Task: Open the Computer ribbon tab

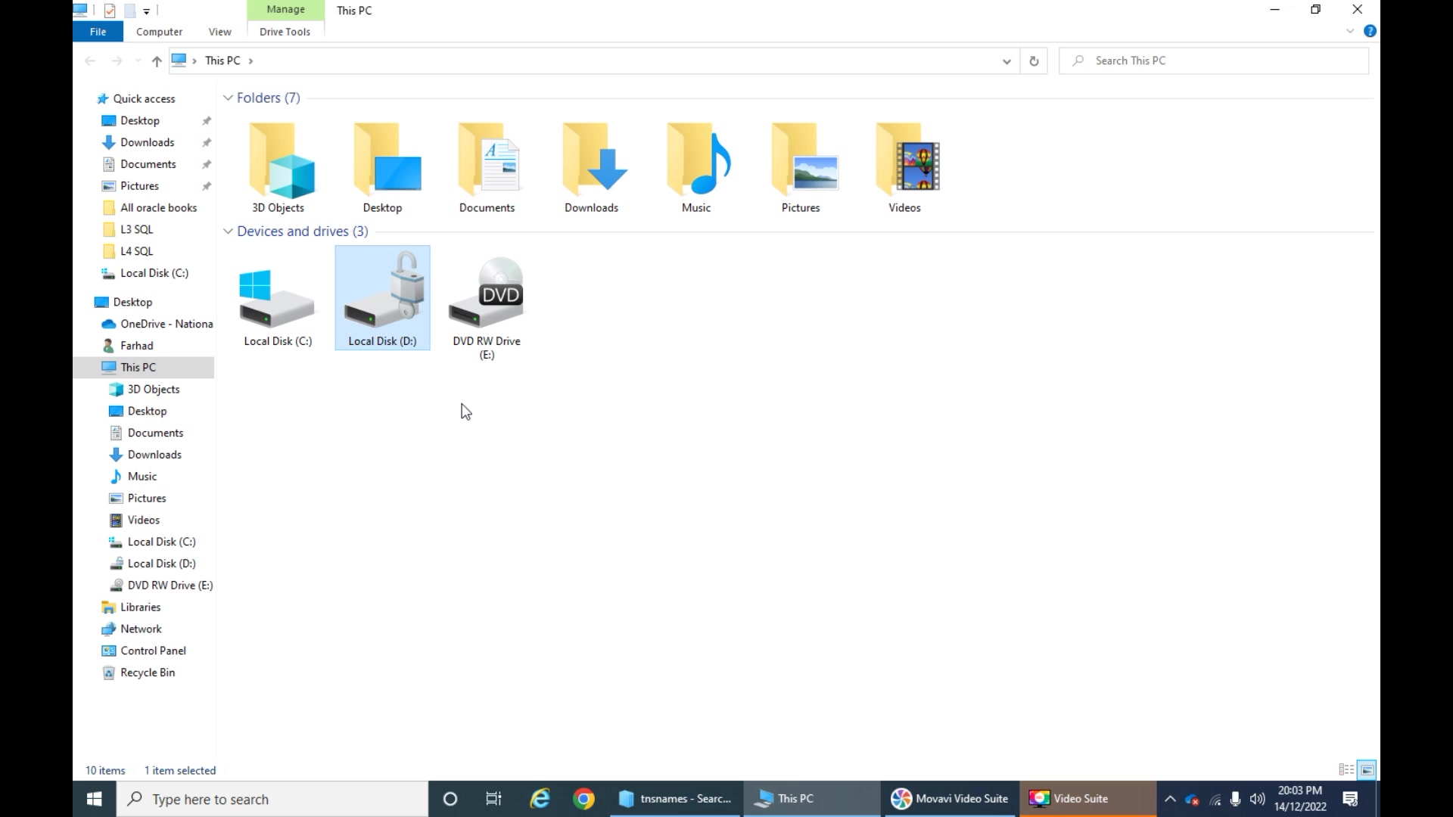Action: [159, 32]
